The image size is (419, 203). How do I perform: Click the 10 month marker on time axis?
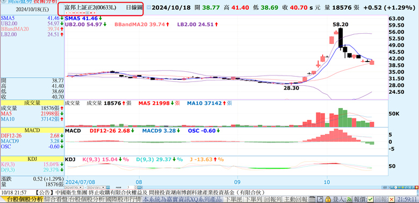pos(327,183)
